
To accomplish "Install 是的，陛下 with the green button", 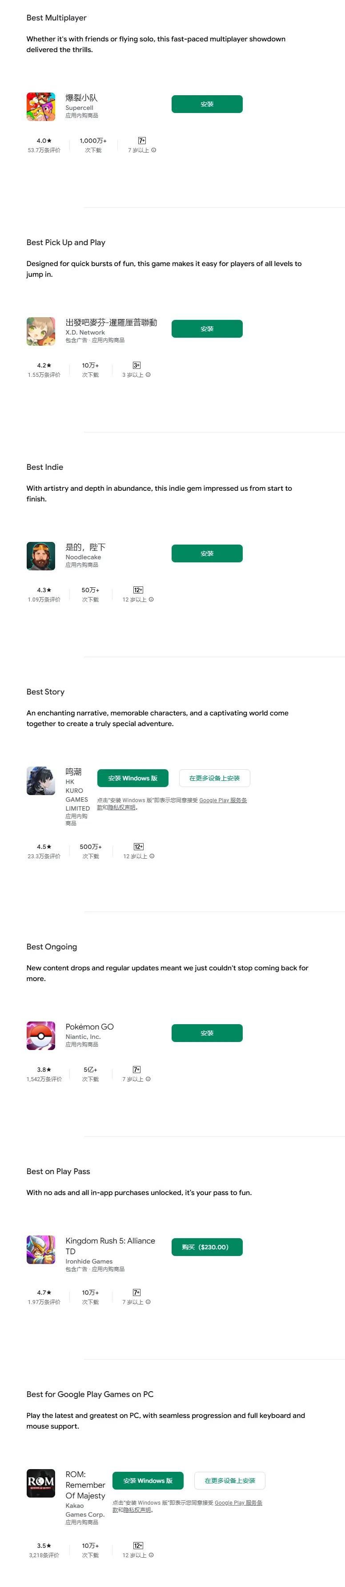I will [206, 553].
